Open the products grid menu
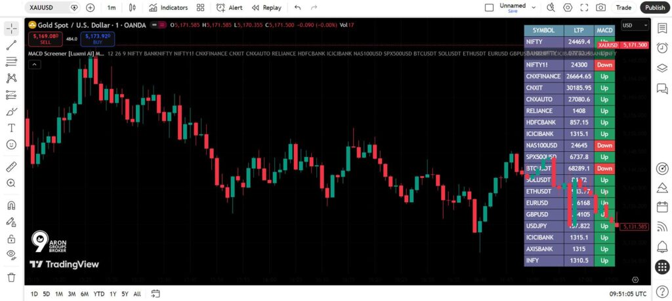The image size is (672, 301). click(x=662, y=267)
